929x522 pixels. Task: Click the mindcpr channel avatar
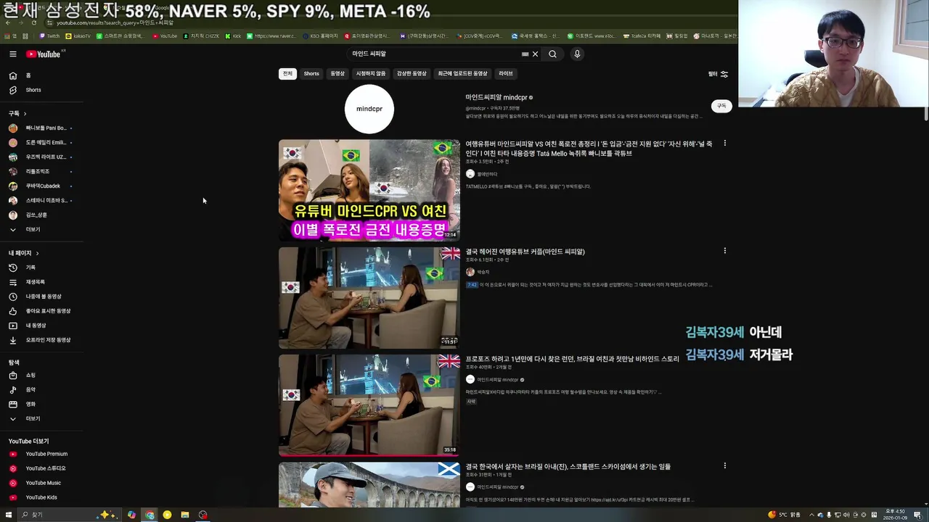(369, 109)
